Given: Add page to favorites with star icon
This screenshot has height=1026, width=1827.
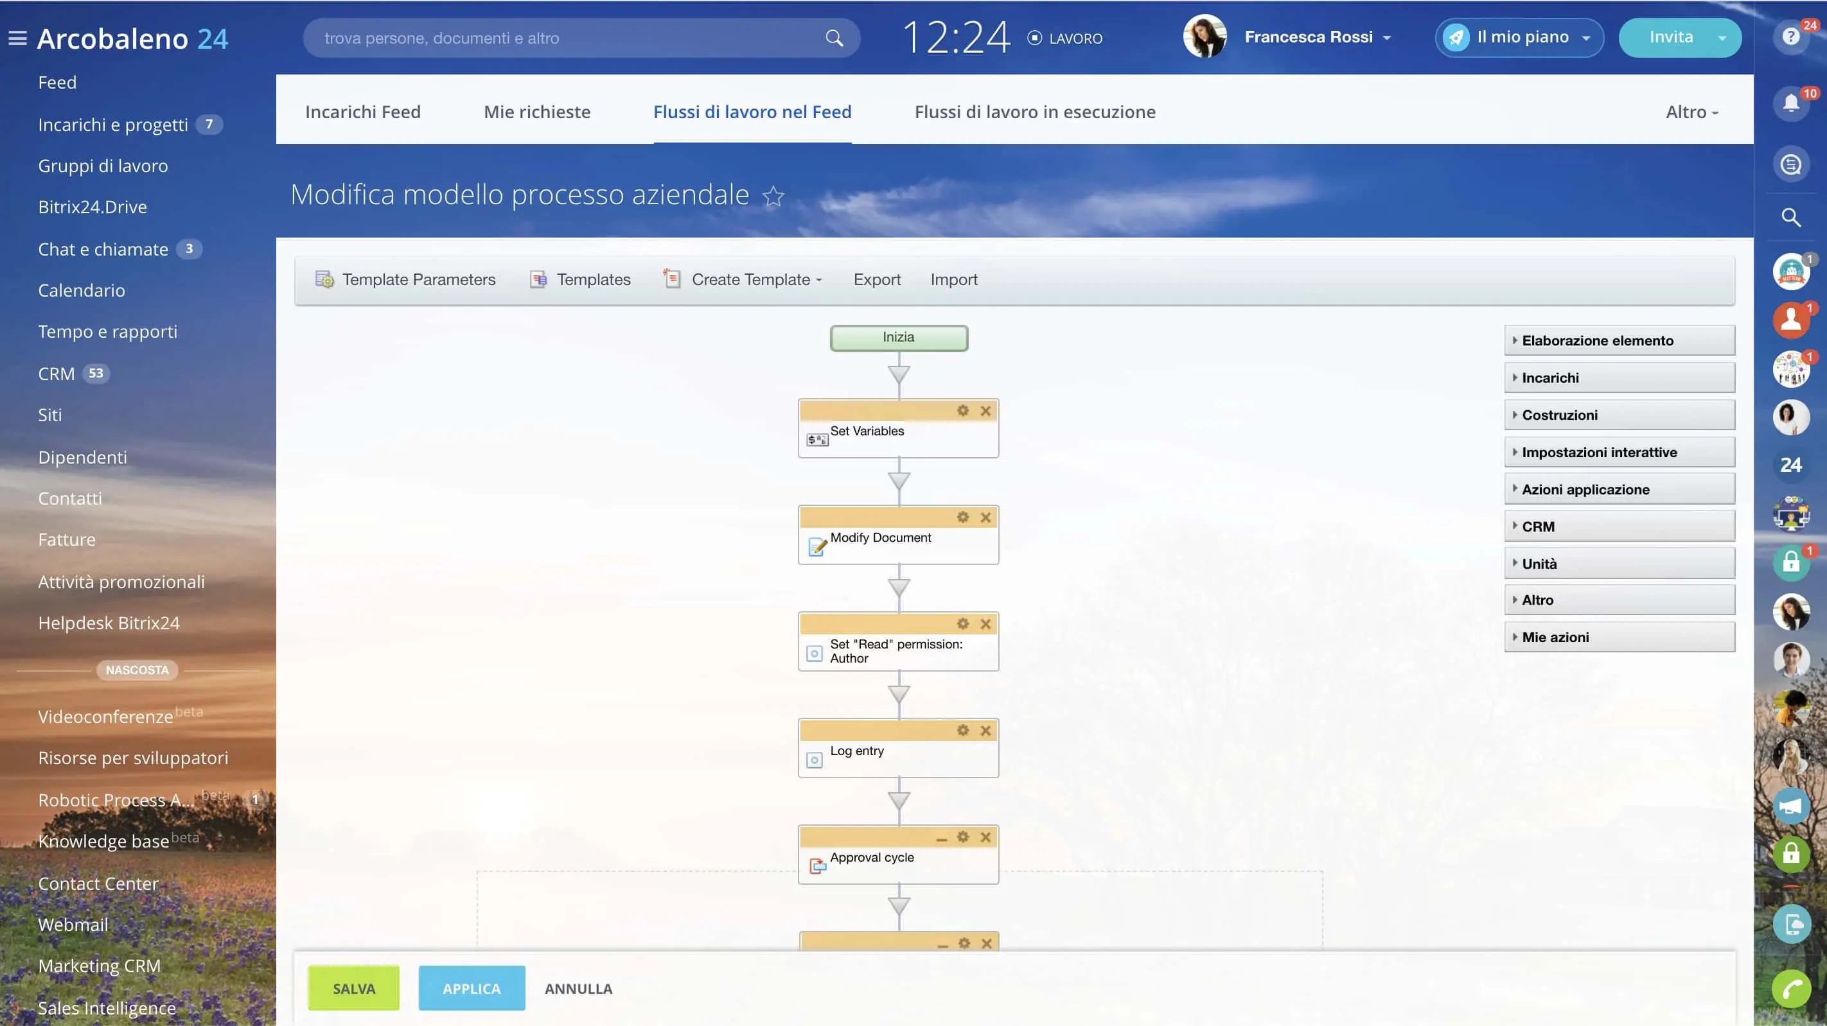Looking at the screenshot, I should click(773, 196).
